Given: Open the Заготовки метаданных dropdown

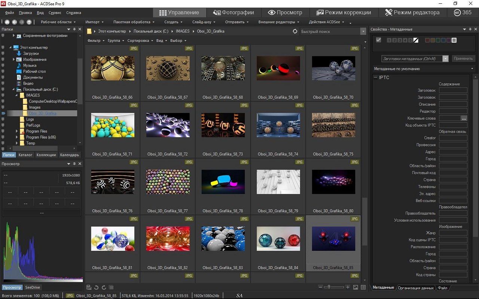Looking at the screenshot, I should (445, 59).
